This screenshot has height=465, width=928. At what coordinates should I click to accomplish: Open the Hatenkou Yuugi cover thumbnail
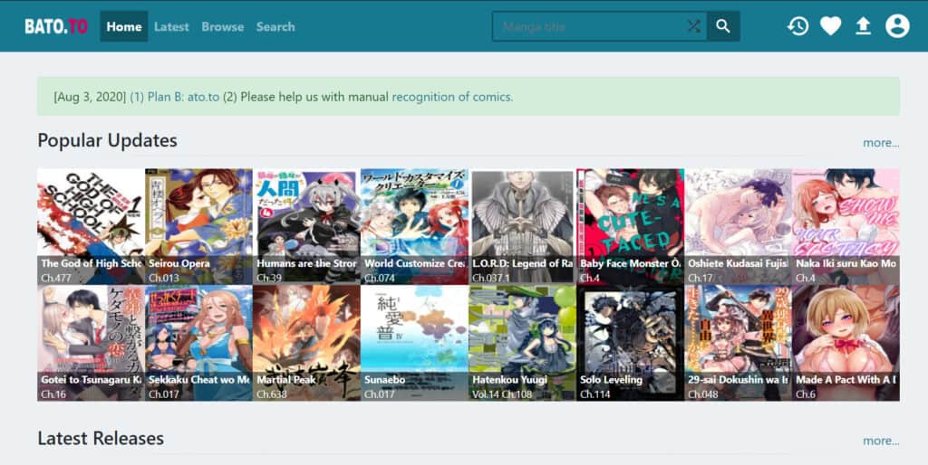click(x=522, y=342)
